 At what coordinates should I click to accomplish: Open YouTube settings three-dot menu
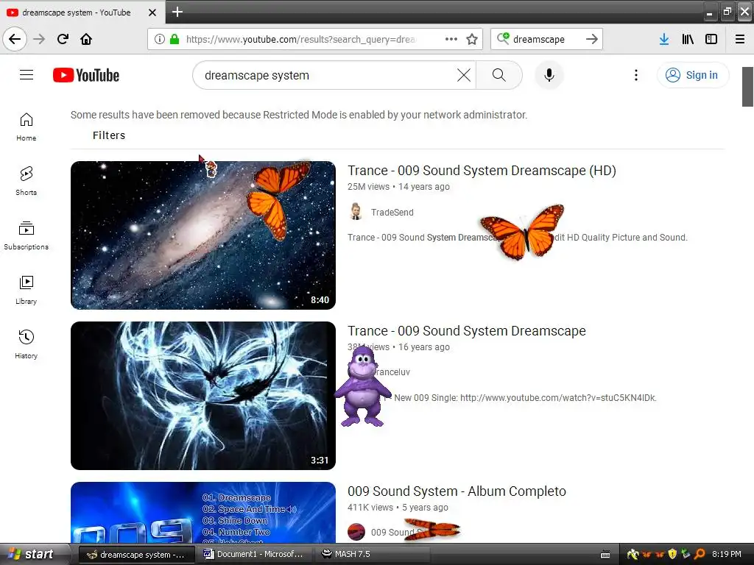635,75
